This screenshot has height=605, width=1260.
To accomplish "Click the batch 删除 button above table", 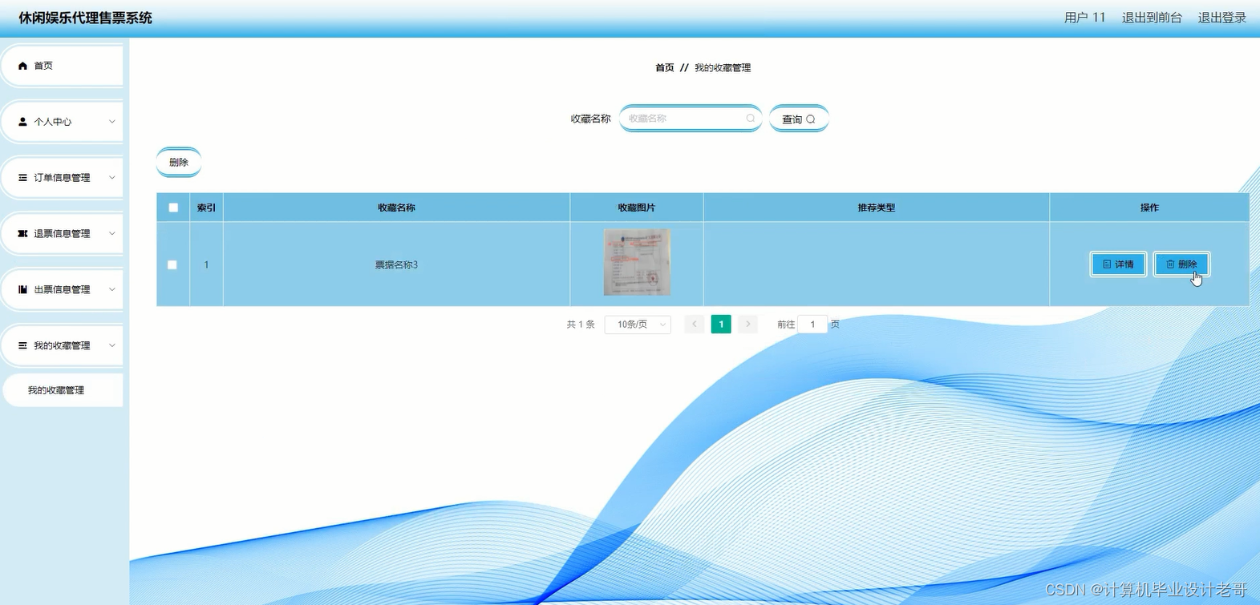I will pyautogui.click(x=179, y=162).
